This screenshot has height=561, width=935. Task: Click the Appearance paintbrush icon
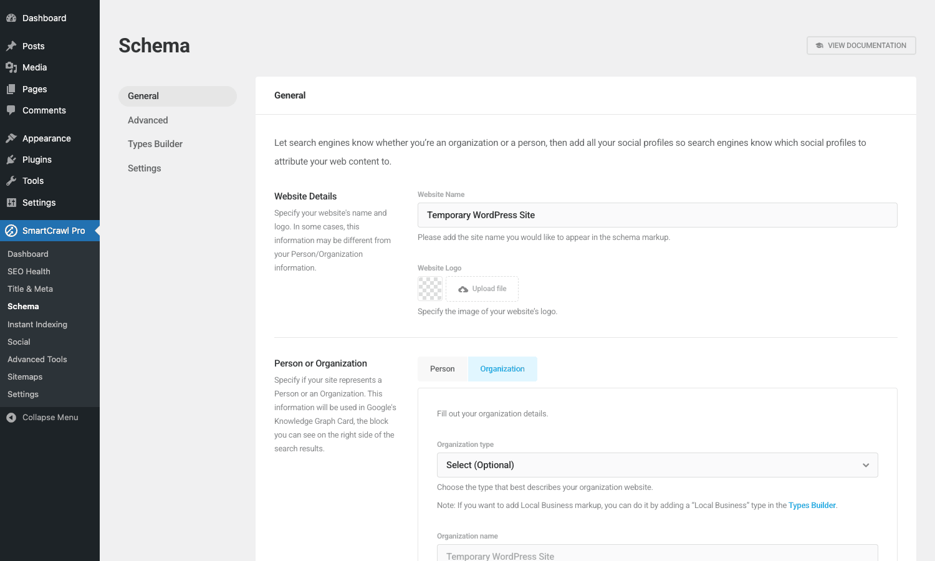point(11,138)
